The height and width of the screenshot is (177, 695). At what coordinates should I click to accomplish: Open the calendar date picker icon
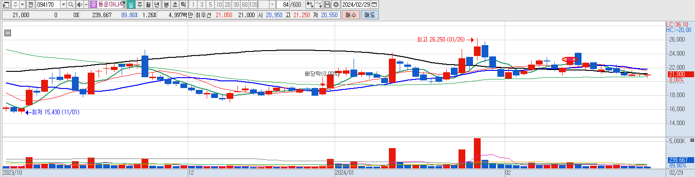374,5
